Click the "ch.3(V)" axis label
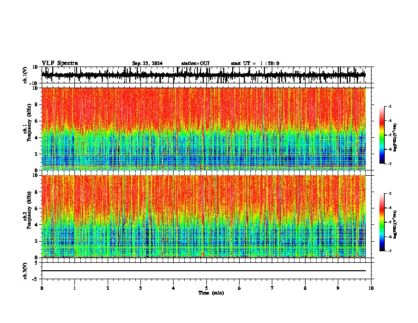 coord(25,271)
